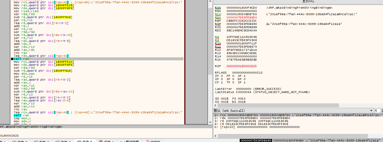
Task: Select RBP value CBBEFC3262CCE32C
Action: (x=242, y=21)
